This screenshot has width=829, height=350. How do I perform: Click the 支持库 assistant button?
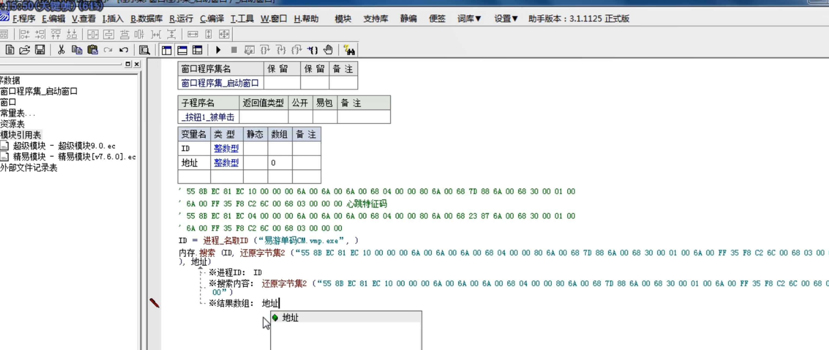(376, 19)
